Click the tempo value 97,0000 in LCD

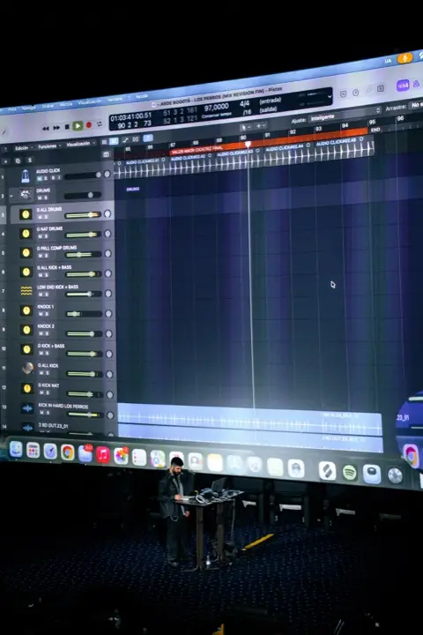217,108
